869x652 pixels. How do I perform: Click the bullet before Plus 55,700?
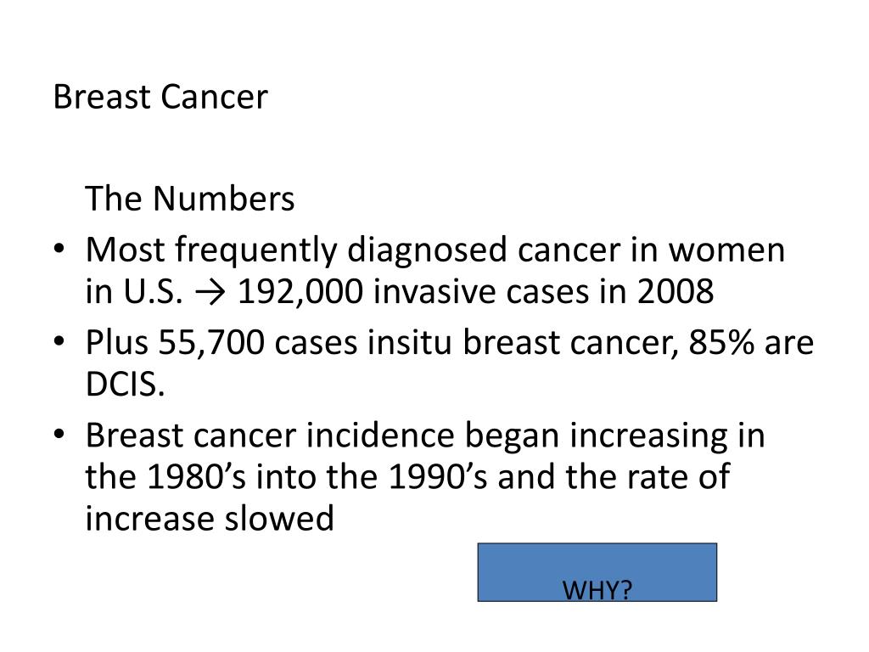[59, 341]
